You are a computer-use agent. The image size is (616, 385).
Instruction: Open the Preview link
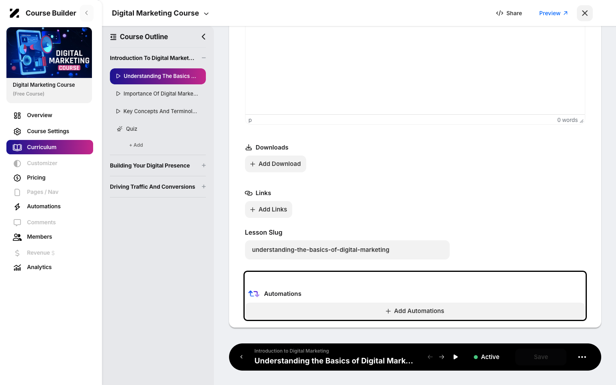(553, 13)
